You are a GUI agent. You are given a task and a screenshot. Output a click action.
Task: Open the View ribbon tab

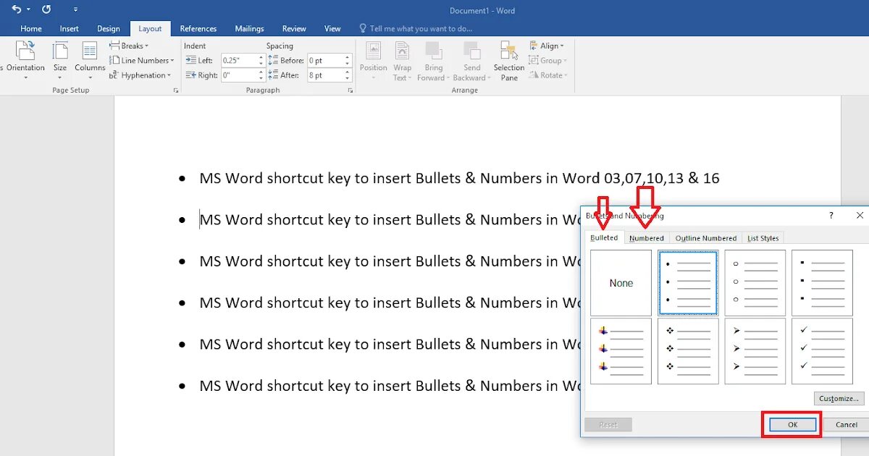click(x=332, y=29)
